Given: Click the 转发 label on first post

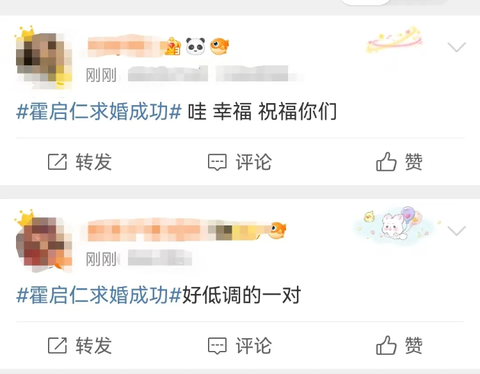Looking at the screenshot, I should [93, 162].
